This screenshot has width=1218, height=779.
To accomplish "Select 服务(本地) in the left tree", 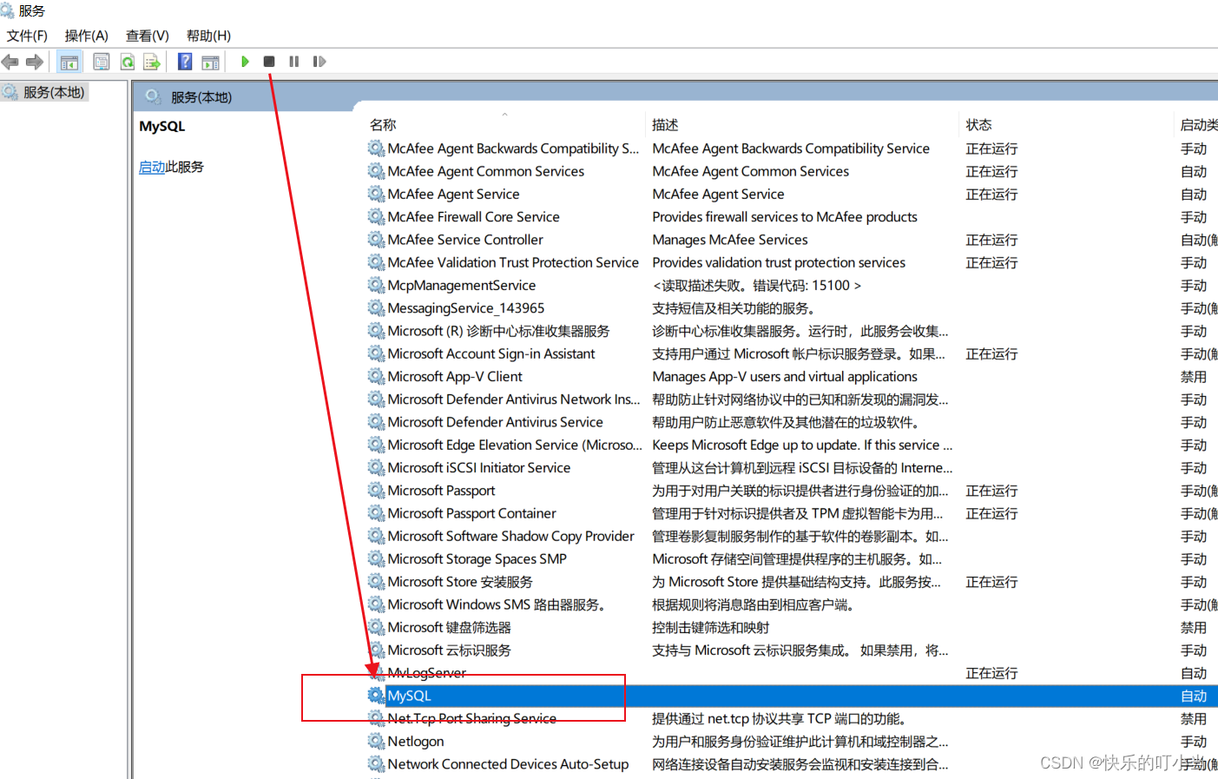I will pos(54,92).
